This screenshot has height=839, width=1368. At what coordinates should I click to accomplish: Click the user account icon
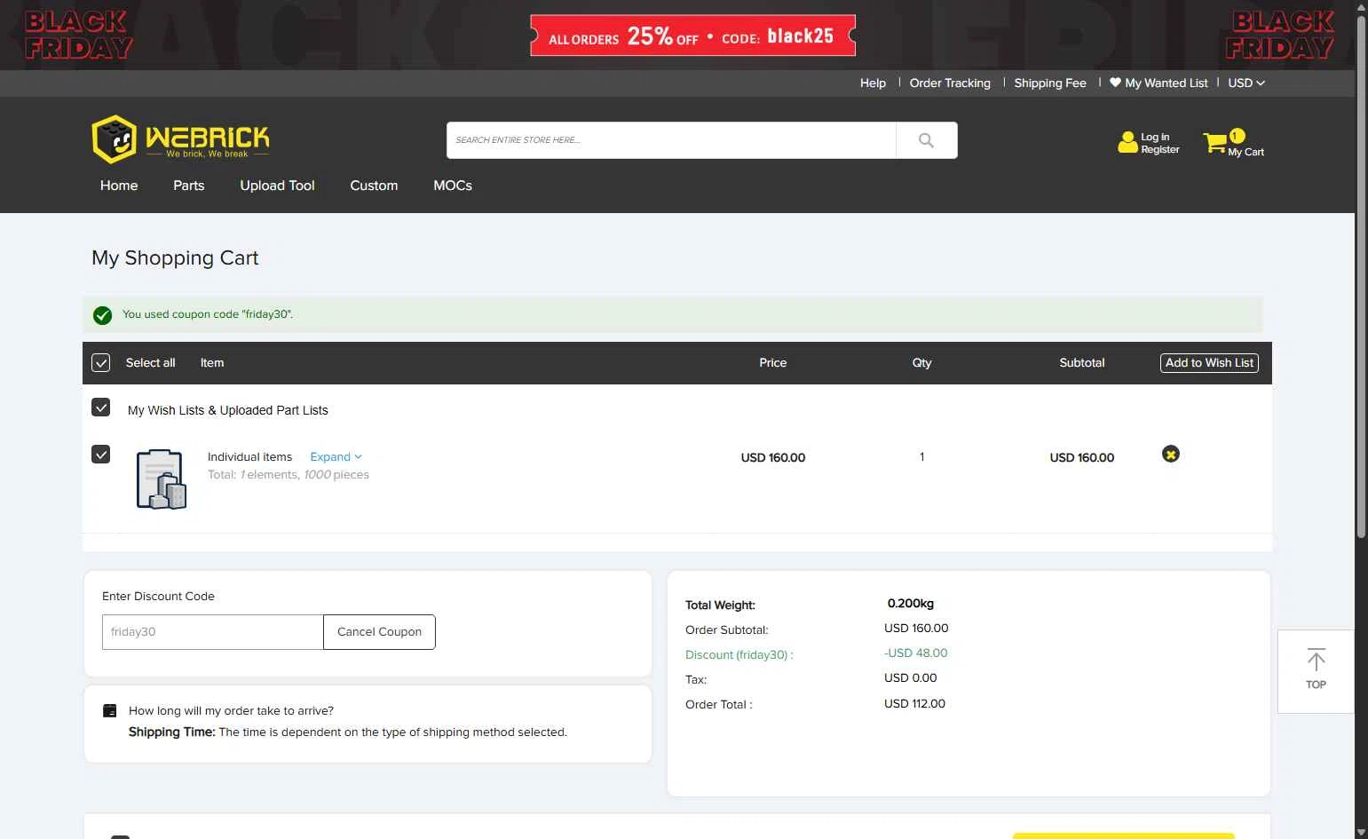pyautogui.click(x=1127, y=142)
